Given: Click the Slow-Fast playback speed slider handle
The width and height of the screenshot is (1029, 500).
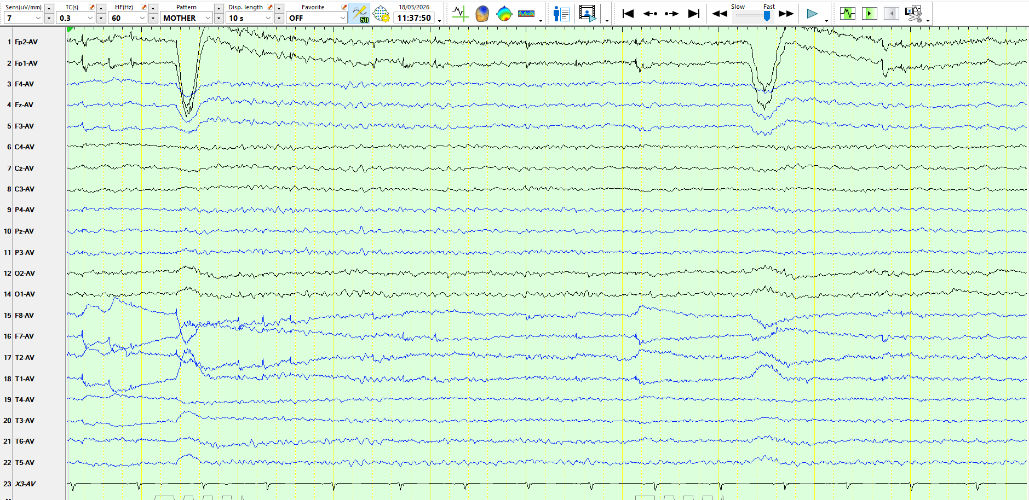Looking at the screenshot, I should click(767, 16).
